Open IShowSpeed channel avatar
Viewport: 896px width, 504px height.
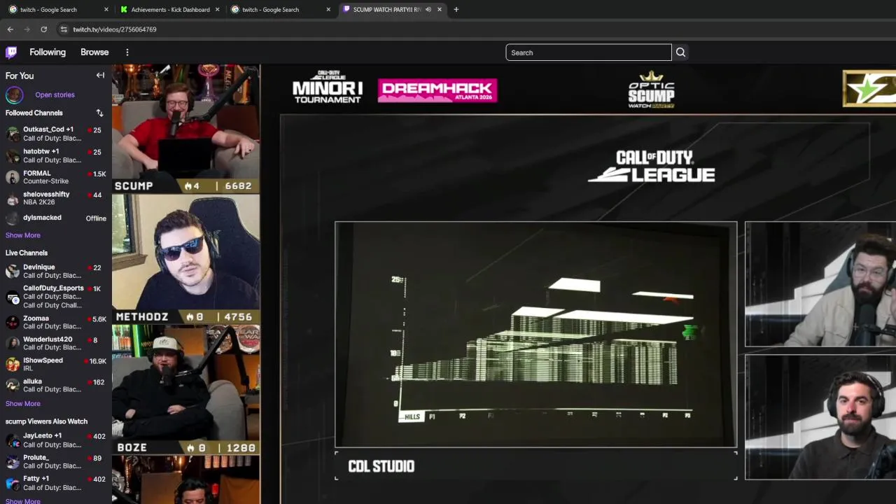[x=13, y=364]
